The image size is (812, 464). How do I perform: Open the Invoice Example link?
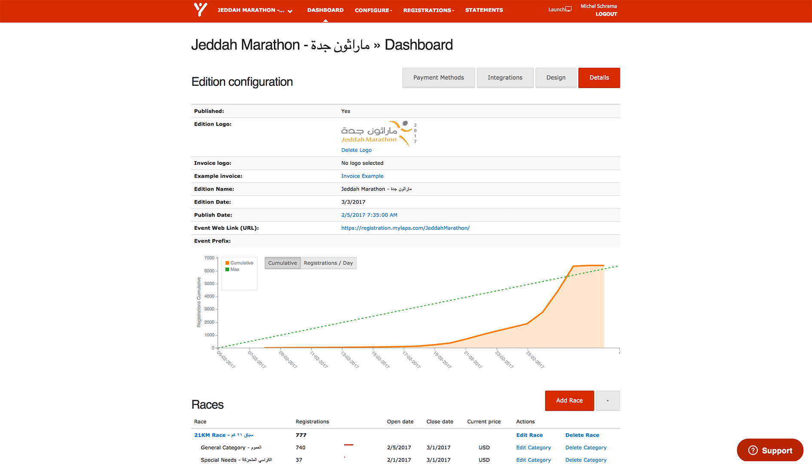[362, 176]
